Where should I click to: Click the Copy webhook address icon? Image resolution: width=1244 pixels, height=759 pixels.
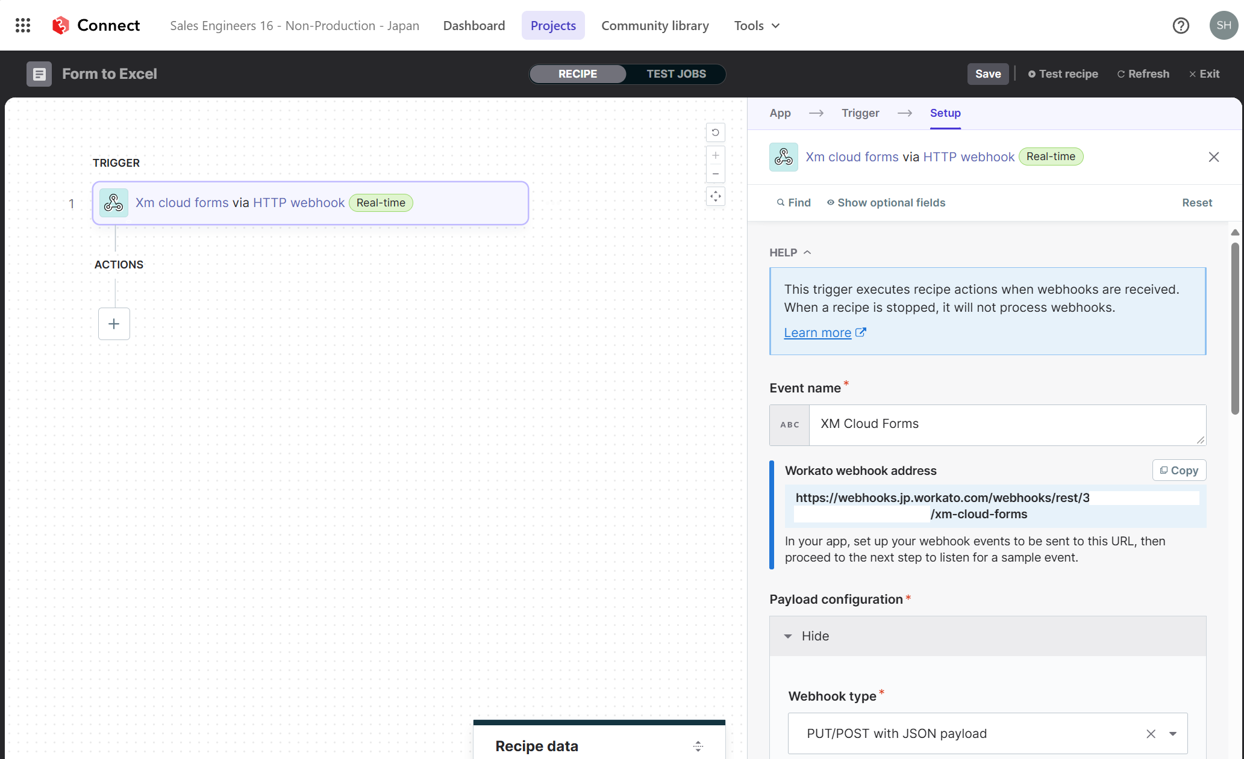pyautogui.click(x=1178, y=471)
